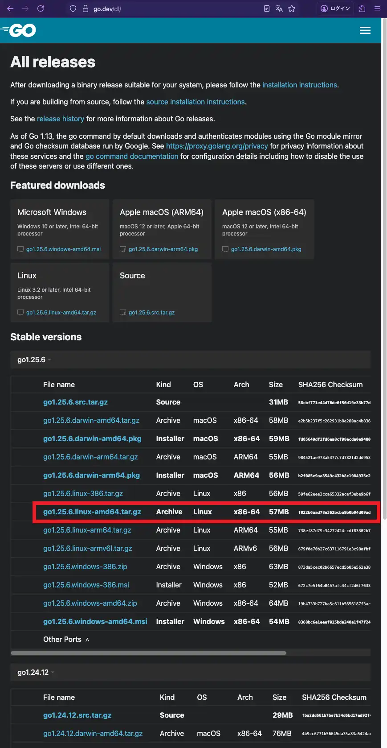This screenshot has height=748, width=387.
Task: Expand the Other Ports row
Action: tap(66, 640)
